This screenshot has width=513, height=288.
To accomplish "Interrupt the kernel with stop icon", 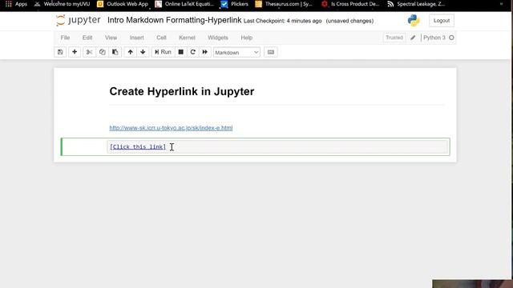I will coord(180,52).
